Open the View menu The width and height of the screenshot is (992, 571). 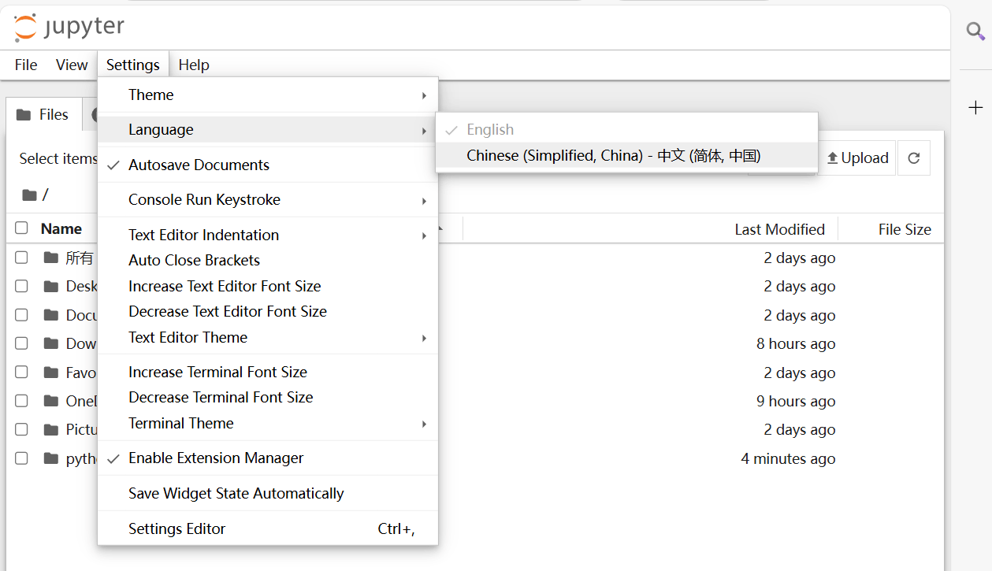(x=72, y=65)
